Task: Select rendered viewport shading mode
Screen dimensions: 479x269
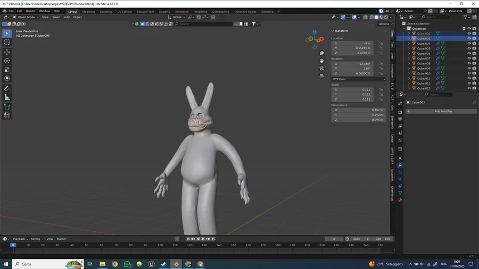Action: click(x=386, y=18)
